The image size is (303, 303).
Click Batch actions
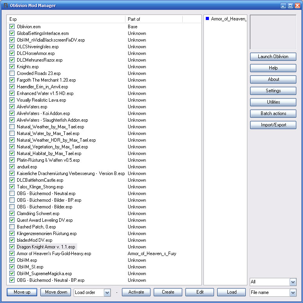point(273,113)
